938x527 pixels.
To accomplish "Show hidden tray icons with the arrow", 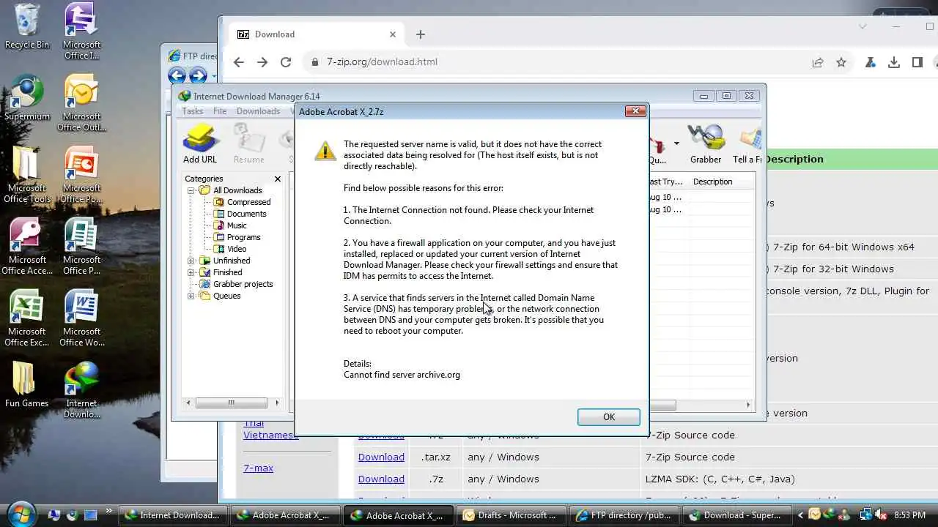I will click(x=800, y=515).
